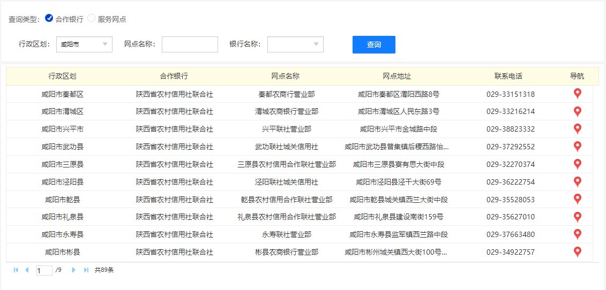Jump to last page arrow
606x290 pixels.
86,270
